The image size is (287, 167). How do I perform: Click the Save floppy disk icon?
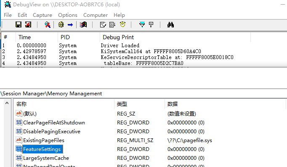19,24
